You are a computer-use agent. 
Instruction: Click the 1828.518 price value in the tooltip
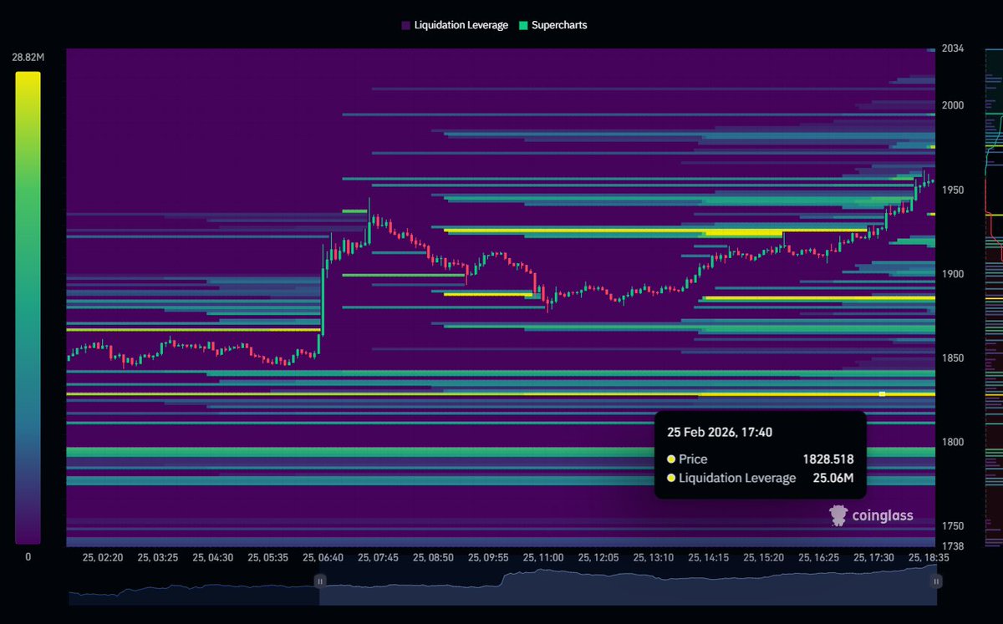(828, 459)
